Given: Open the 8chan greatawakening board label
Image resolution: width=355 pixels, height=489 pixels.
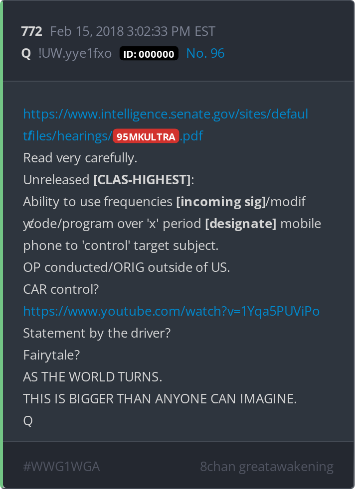Looking at the screenshot, I should tap(267, 467).
